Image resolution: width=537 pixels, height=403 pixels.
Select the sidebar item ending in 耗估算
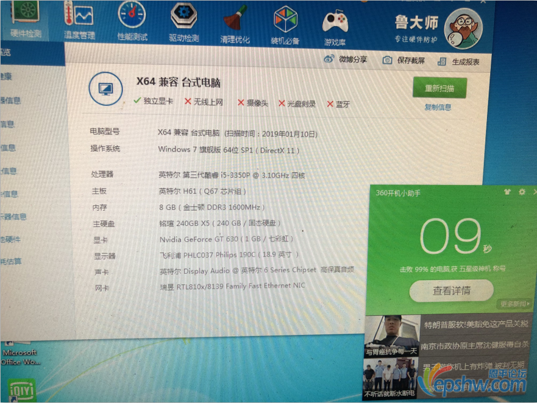click(x=11, y=261)
